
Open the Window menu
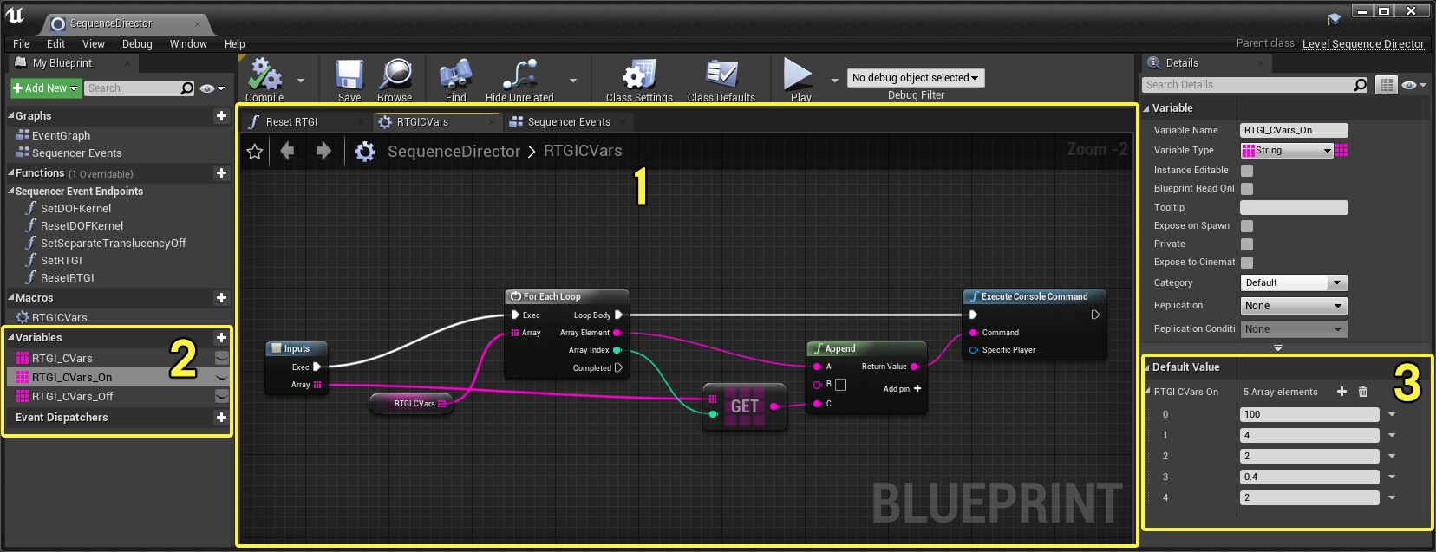[x=188, y=43]
